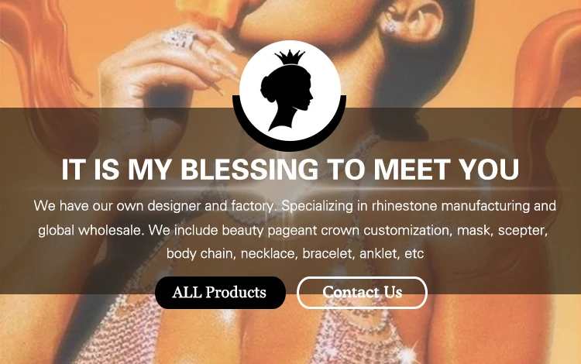Click the phrase 'IT IS MY' in the headline
This screenshot has height=364, width=581.
(115, 170)
